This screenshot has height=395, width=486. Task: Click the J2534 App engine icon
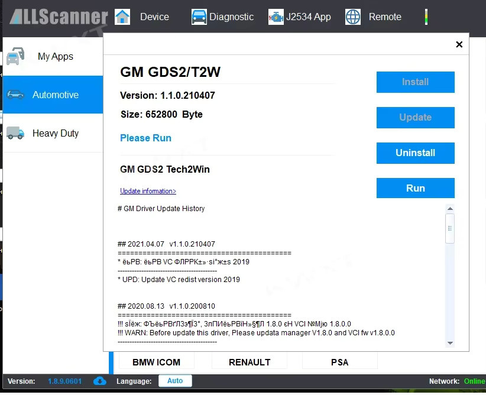tap(276, 17)
